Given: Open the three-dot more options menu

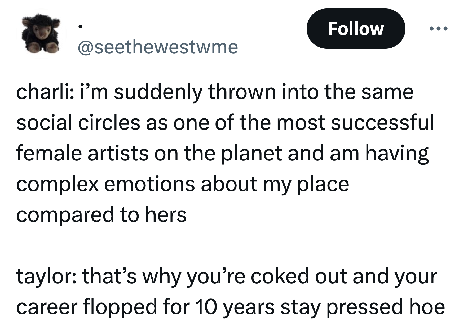Looking at the screenshot, I should point(439,29).
